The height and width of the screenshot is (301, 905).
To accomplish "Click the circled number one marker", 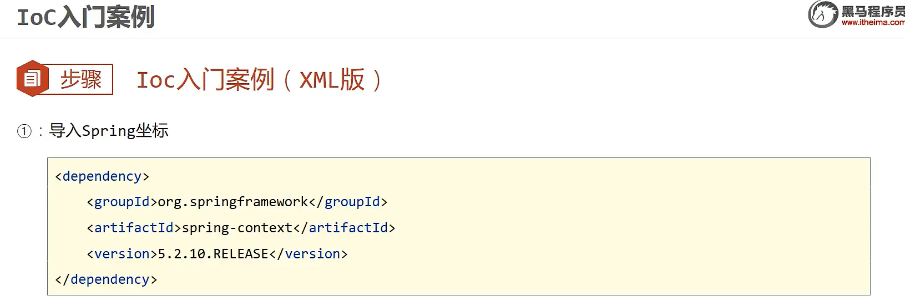I will click(24, 131).
